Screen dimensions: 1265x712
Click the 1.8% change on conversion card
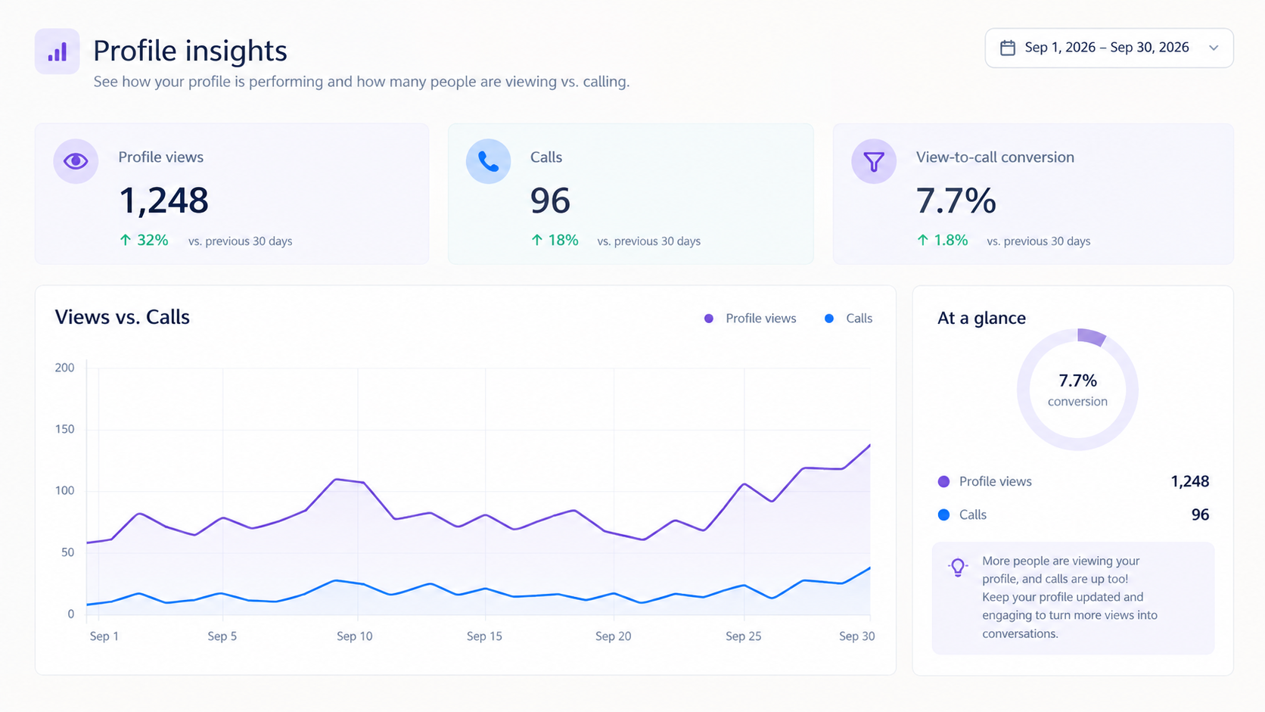point(951,240)
